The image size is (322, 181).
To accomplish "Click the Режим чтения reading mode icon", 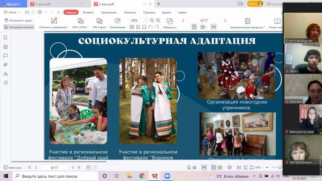I will pos(277,21).
